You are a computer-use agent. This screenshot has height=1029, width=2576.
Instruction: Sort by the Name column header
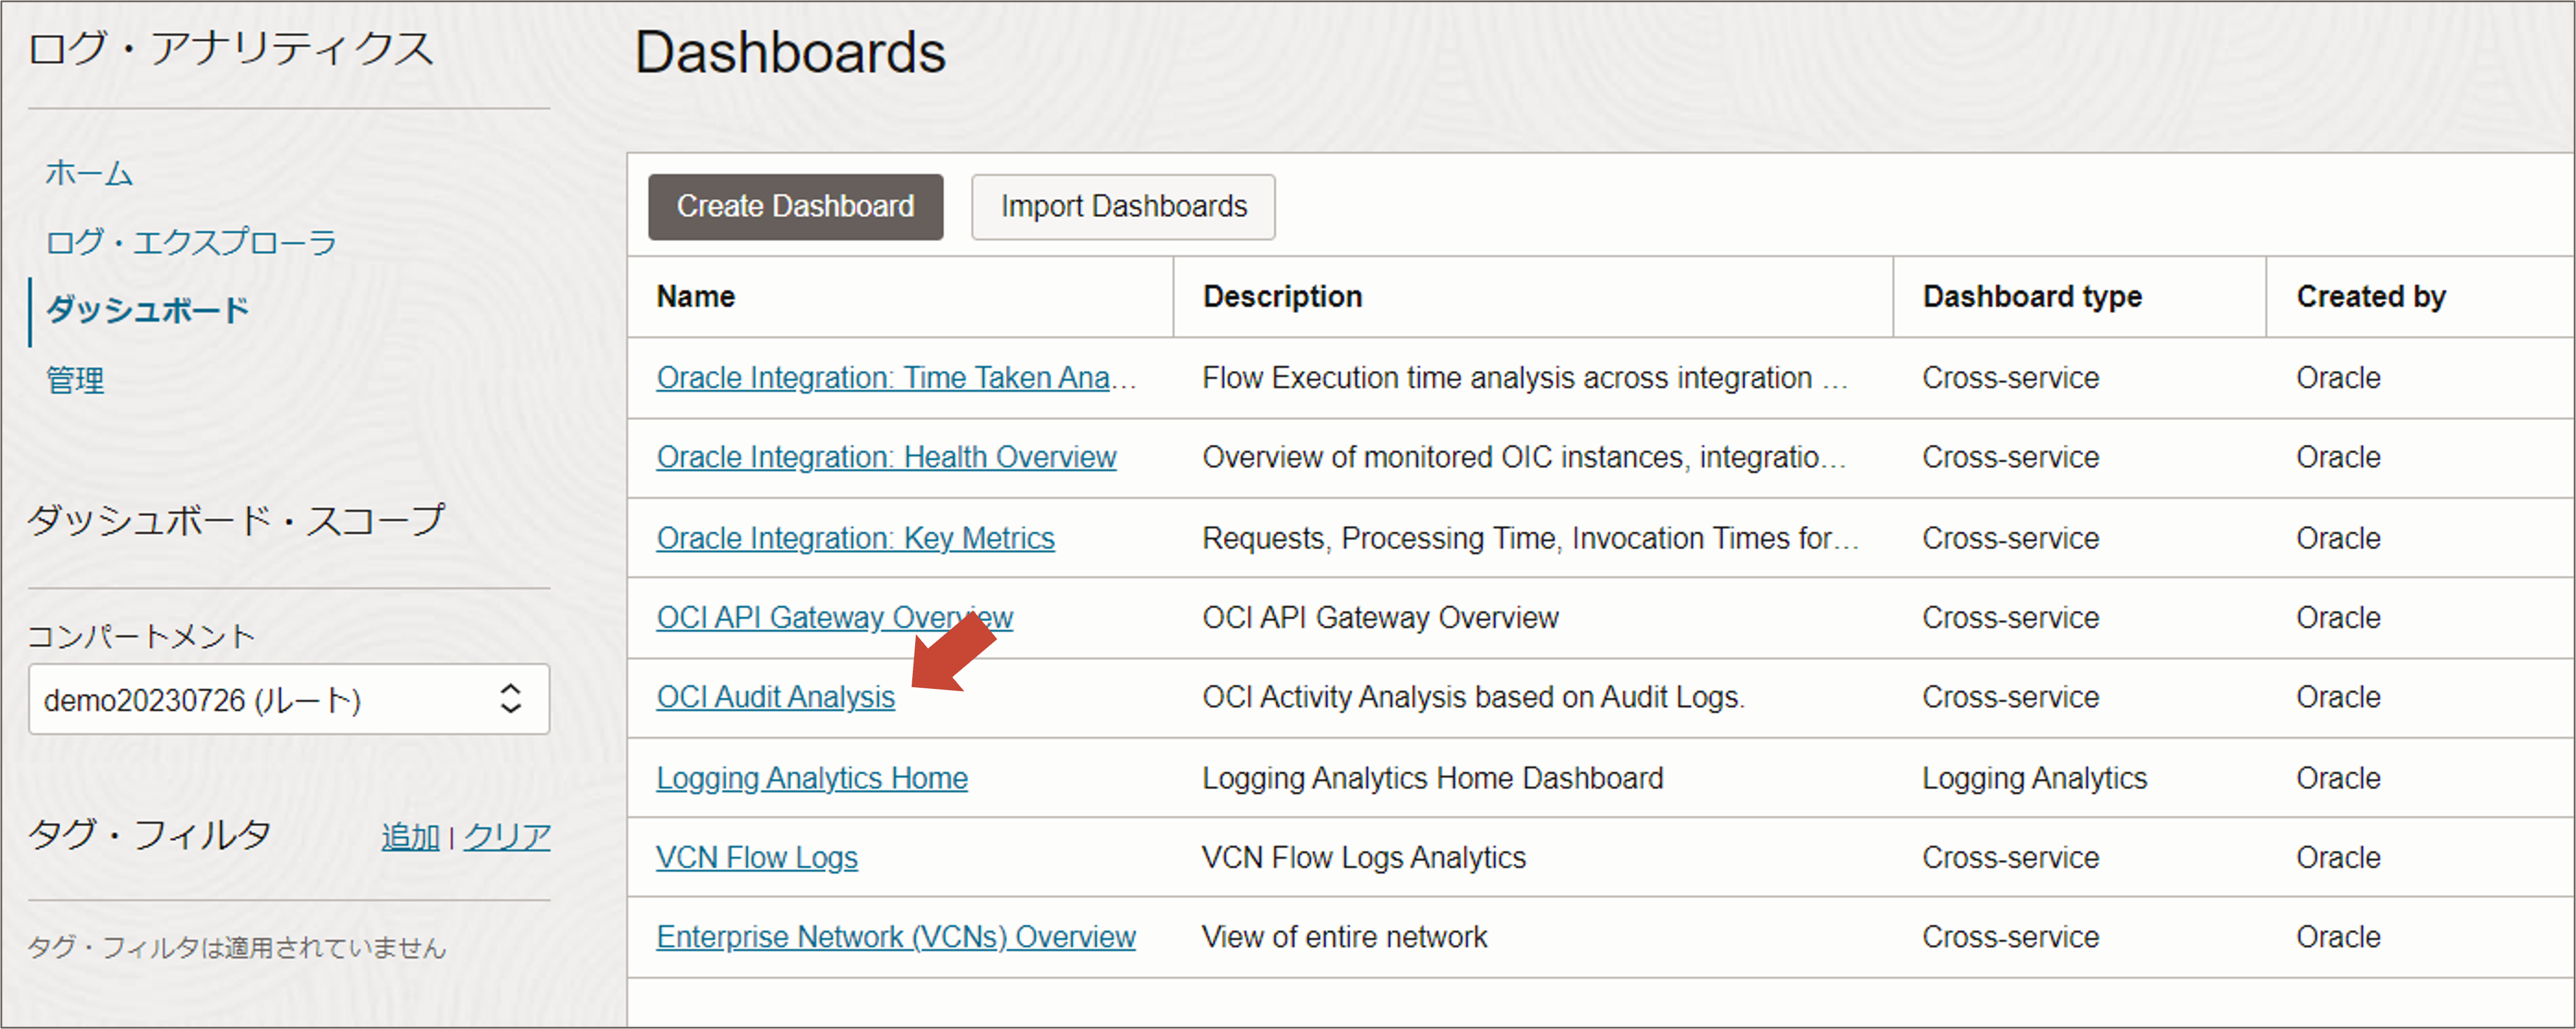click(695, 297)
